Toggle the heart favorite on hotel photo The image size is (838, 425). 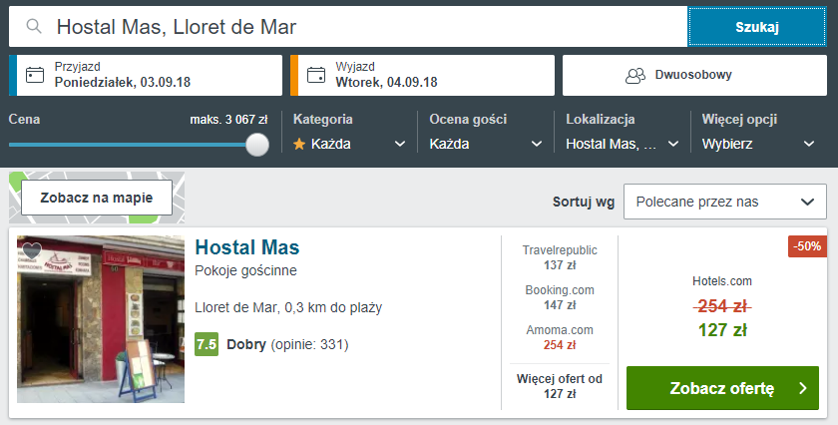tap(31, 250)
